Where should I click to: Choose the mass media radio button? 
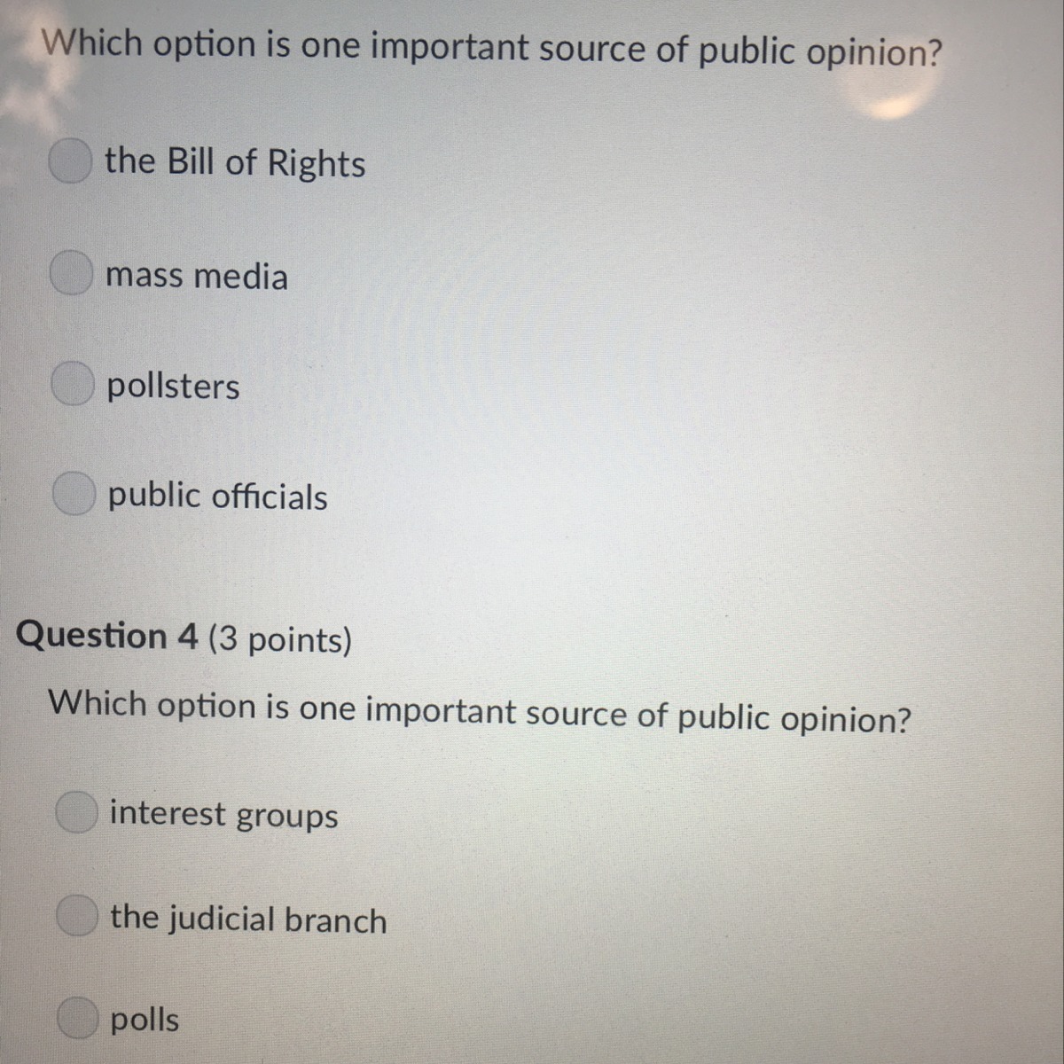pos(70,273)
